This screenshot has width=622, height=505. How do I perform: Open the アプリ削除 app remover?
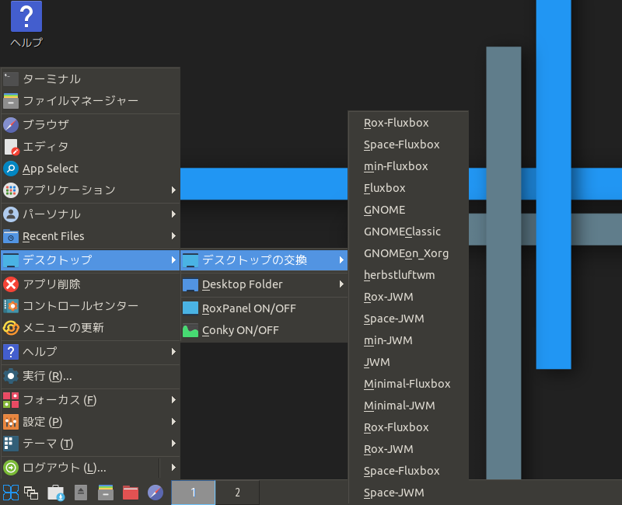pos(90,284)
